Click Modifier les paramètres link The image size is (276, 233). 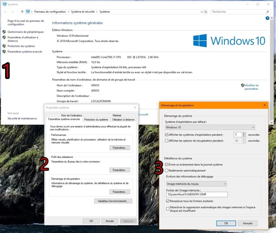click(x=252, y=87)
